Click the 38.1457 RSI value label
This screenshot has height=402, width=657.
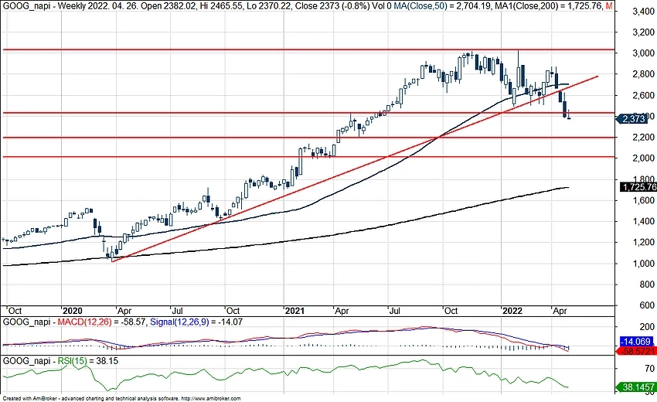[x=636, y=387]
